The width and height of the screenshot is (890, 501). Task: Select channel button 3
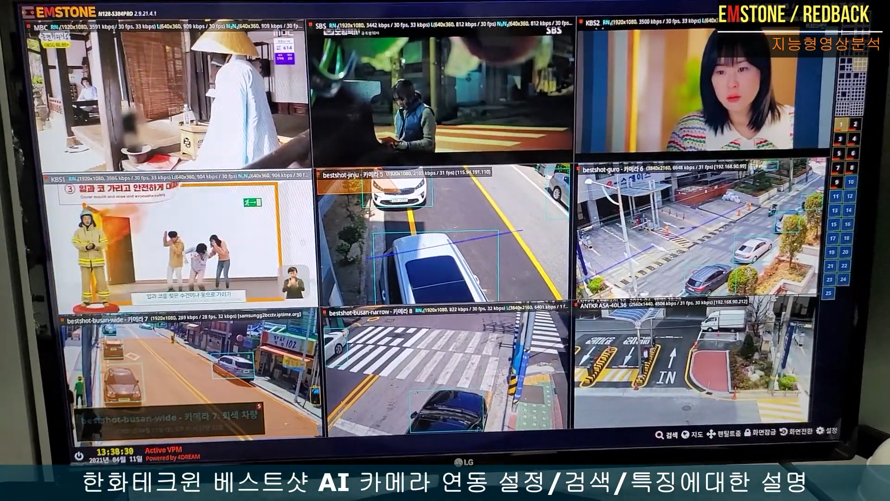click(840, 139)
